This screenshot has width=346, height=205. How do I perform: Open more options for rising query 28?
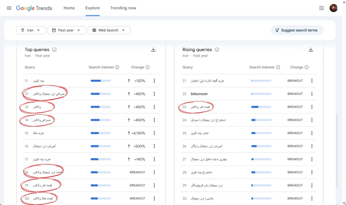pos(312,172)
